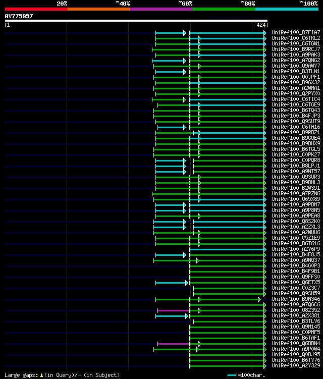Click the Large gaps legend text
323x379 pixels.
62,375
